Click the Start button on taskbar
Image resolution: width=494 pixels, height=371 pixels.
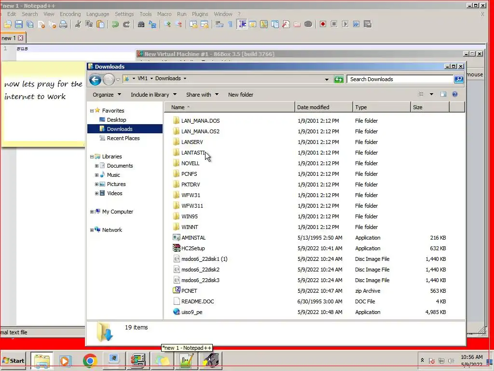coord(13,360)
